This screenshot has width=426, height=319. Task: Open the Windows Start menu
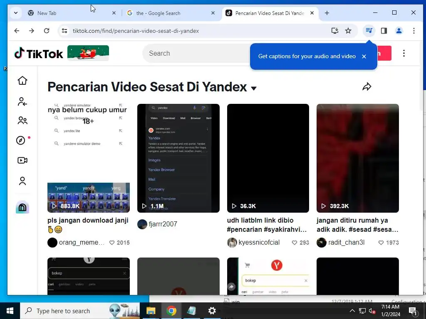(10, 311)
